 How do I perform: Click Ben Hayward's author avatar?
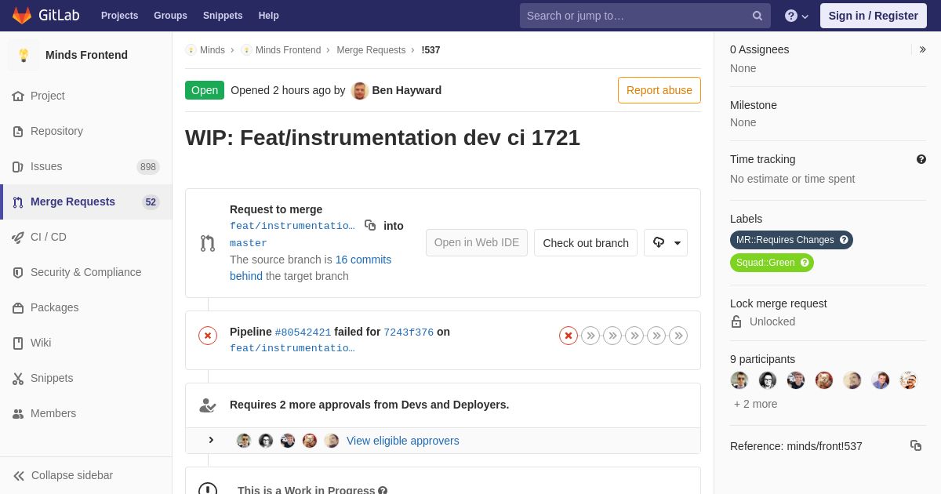tap(360, 90)
